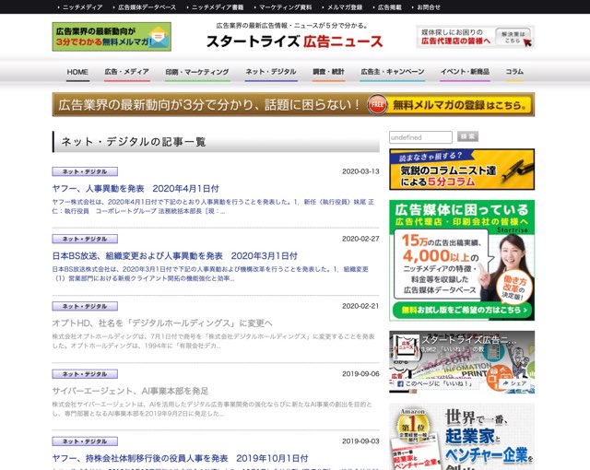The height and width of the screenshot is (470, 590).
Task: Open the 広告主・キャンペーン tab
Action: pos(393,72)
